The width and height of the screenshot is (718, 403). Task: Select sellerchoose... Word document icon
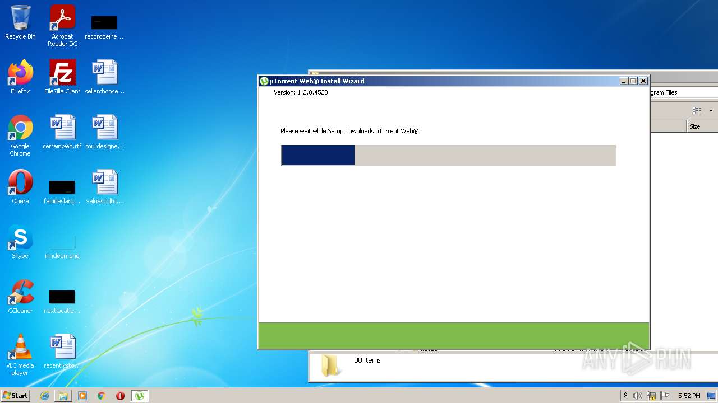(x=104, y=77)
